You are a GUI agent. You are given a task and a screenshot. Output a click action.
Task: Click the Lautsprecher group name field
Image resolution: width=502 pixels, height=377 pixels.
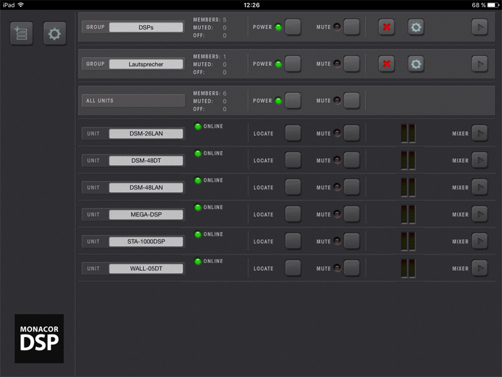(x=146, y=64)
